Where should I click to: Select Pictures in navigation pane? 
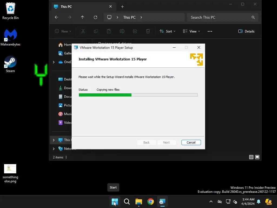(x=65, y=105)
